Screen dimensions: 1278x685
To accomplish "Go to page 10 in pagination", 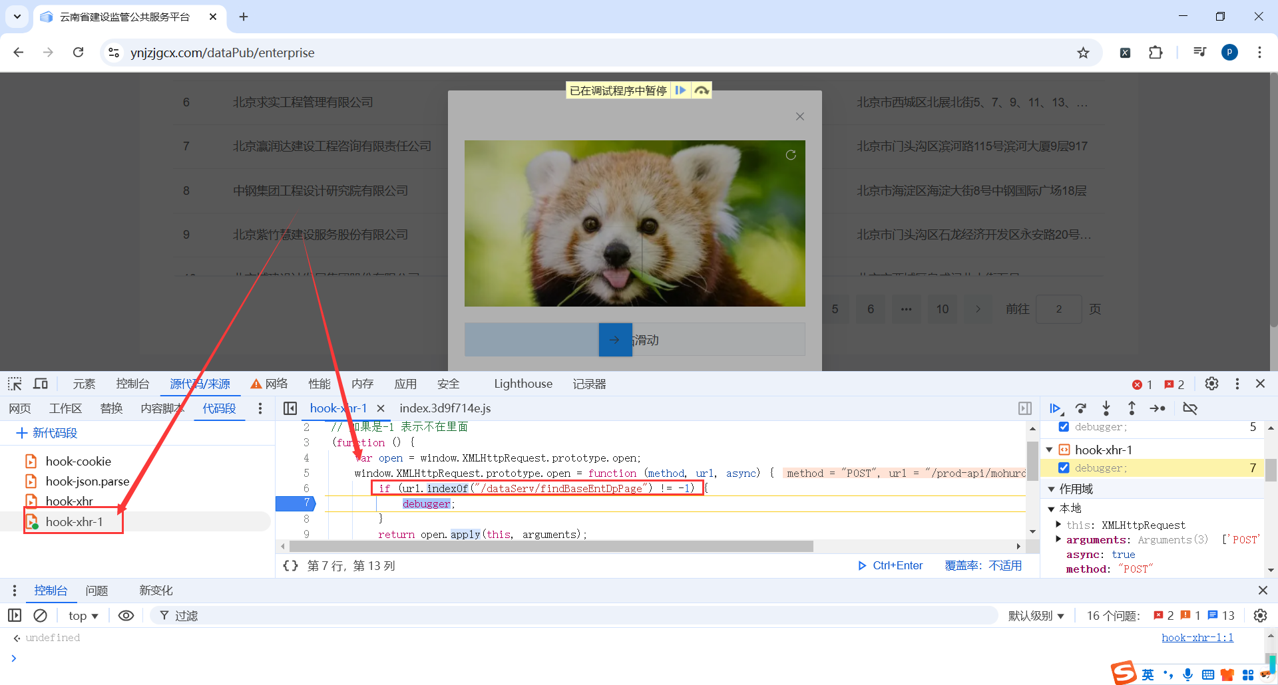I will click(943, 309).
